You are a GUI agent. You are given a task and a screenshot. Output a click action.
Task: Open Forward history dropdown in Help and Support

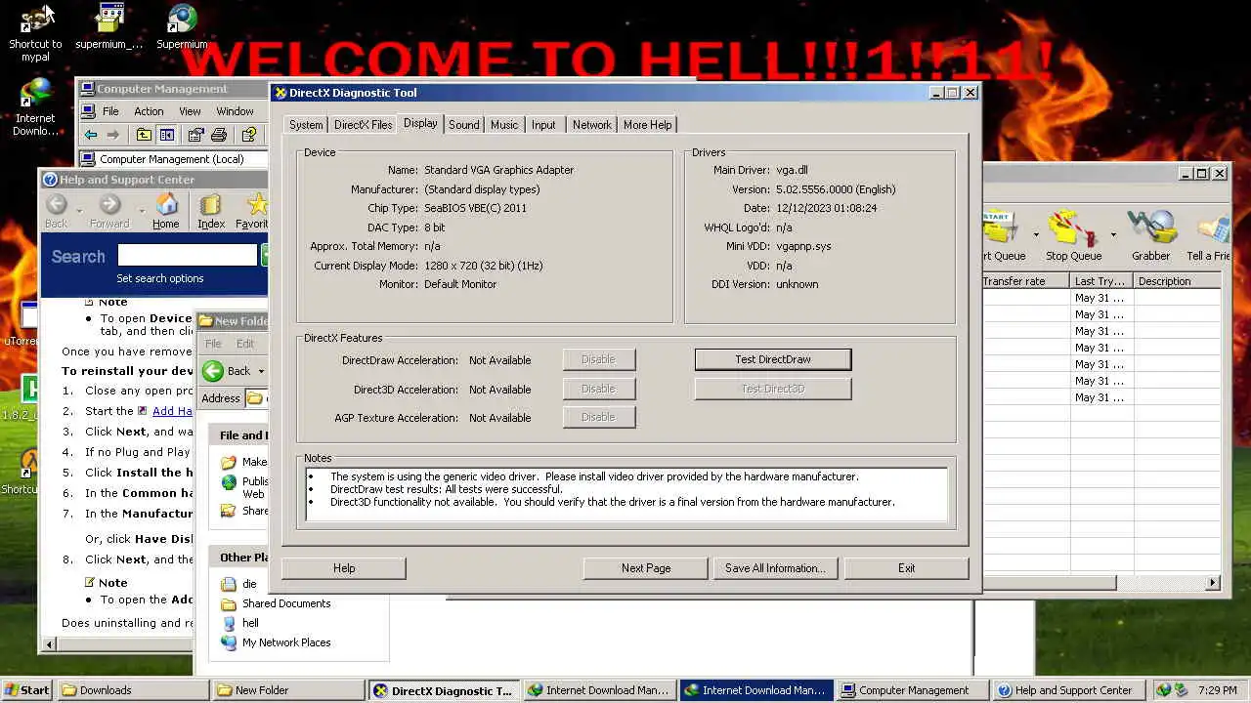point(141,210)
